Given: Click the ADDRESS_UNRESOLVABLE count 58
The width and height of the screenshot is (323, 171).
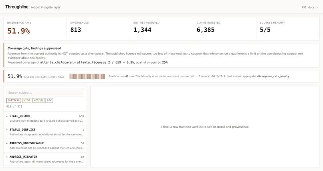Looking at the screenshot, I should (83, 143).
